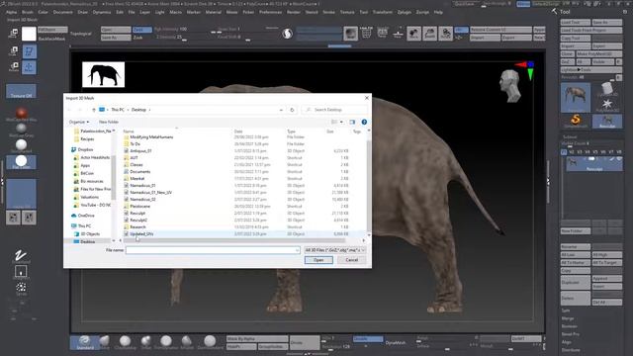Click the Spray stroke icon on left shelf

click(x=21, y=288)
